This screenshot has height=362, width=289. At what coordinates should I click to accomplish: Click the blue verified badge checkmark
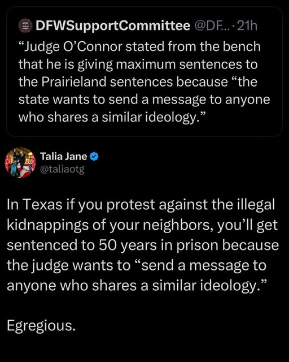(x=94, y=157)
